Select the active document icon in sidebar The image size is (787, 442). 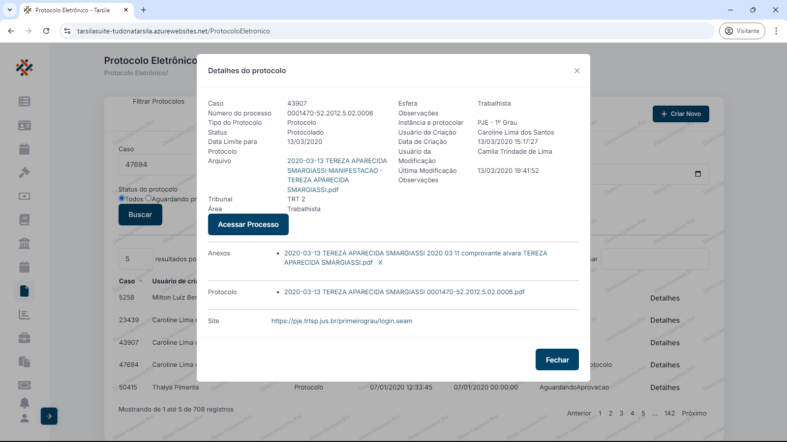(24, 291)
